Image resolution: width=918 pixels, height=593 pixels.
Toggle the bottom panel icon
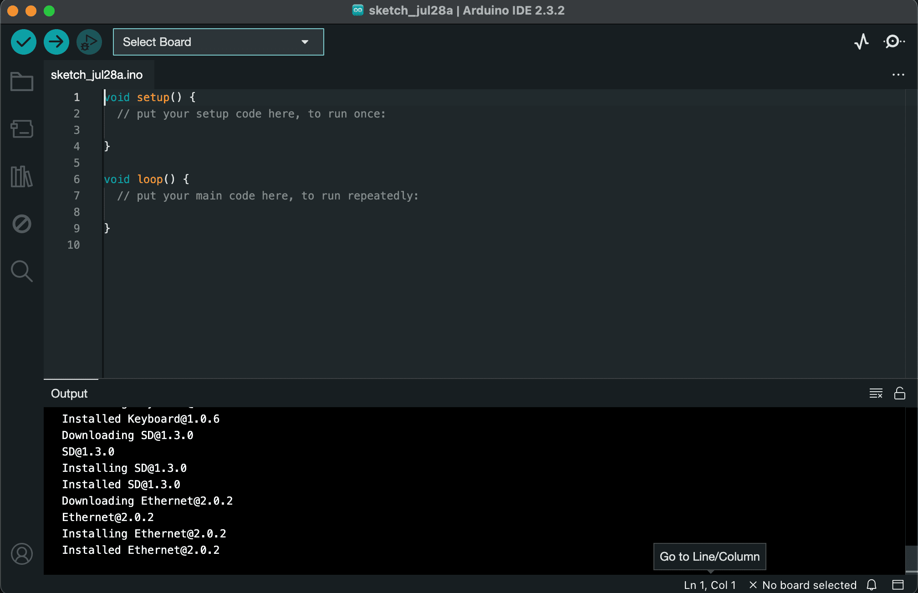pyautogui.click(x=898, y=585)
